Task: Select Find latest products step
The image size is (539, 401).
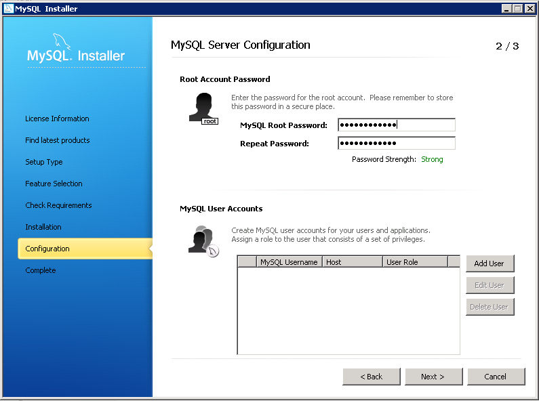Action: (58, 140)
